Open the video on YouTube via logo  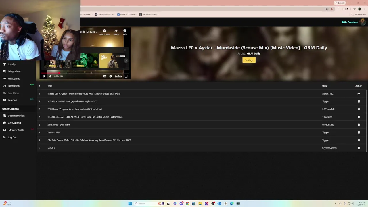(118, 76)
